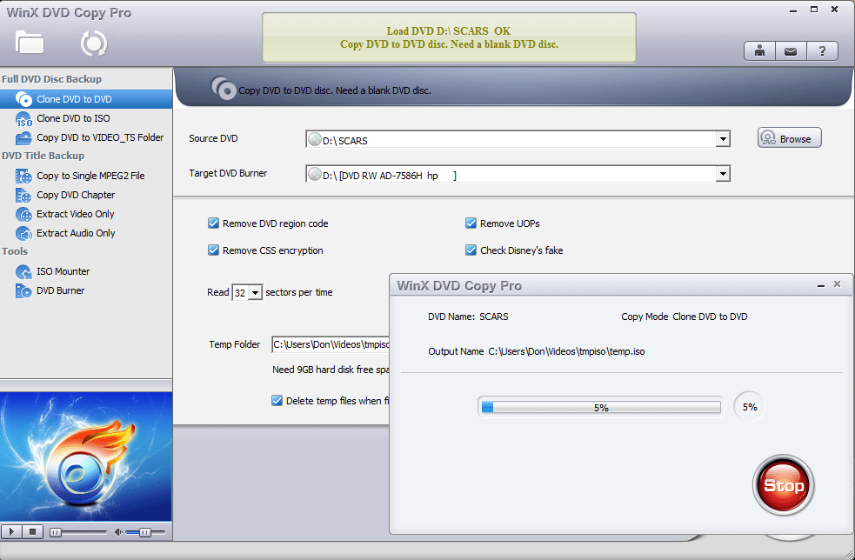Click the Copy to Single MPEG2 File icon
This screenshot has height=560, width=855.
tap(23, 176)
